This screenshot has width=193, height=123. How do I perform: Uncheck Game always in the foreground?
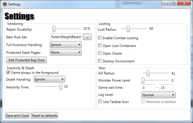tap(8, 73)
